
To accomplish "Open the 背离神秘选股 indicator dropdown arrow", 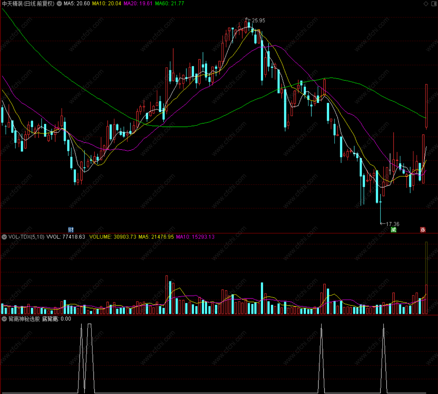I will [x=4, y=319].
